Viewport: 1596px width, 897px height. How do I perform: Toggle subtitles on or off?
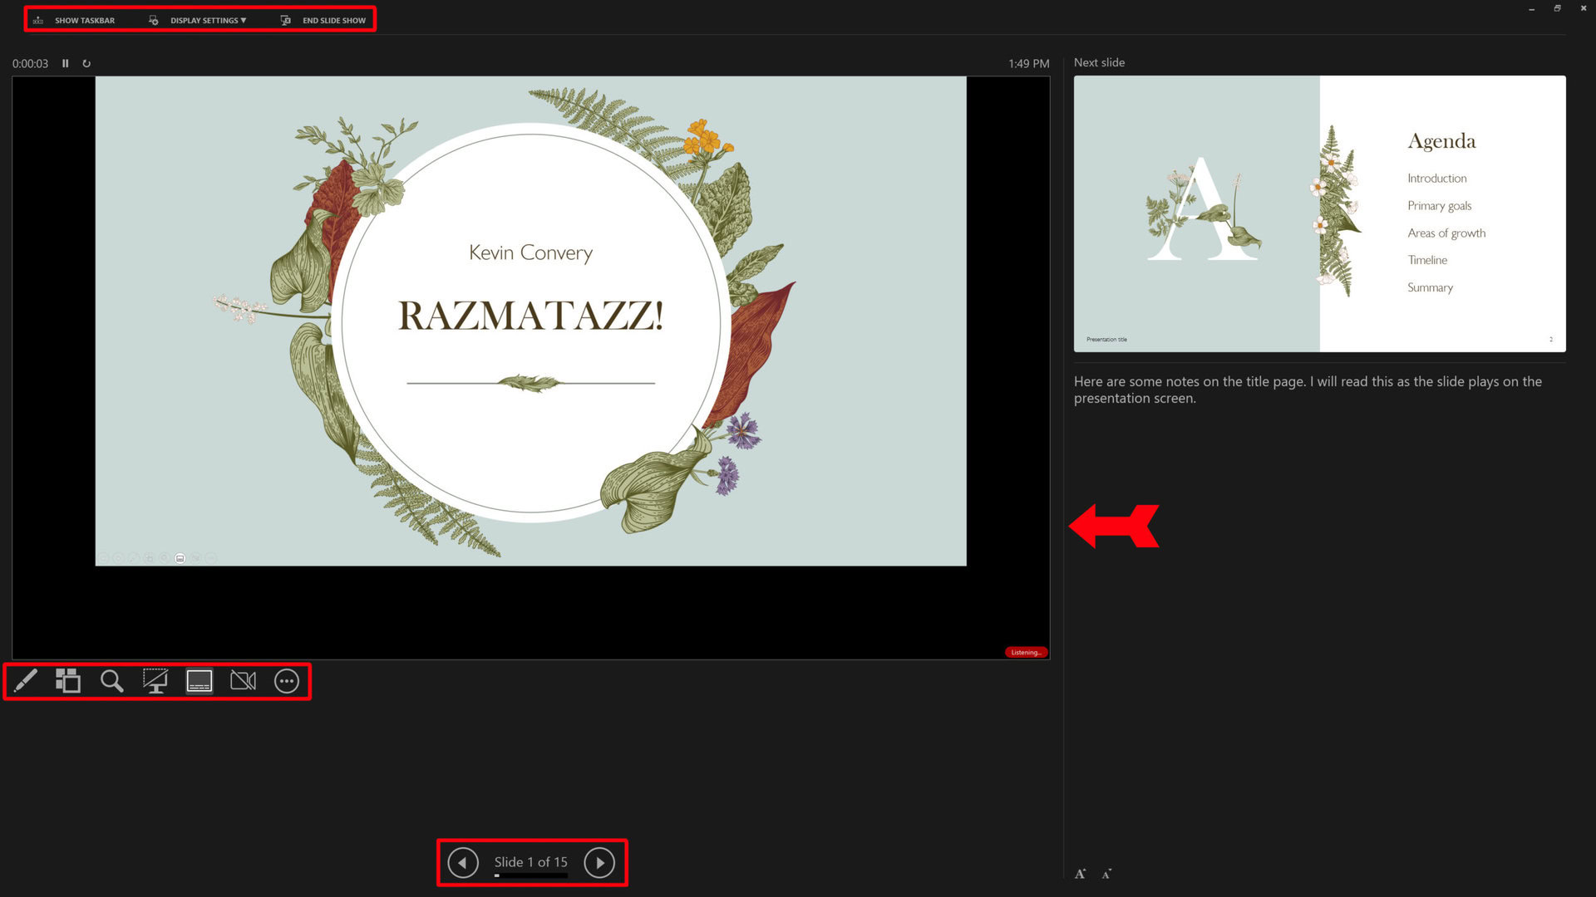[x=199, y=681]
